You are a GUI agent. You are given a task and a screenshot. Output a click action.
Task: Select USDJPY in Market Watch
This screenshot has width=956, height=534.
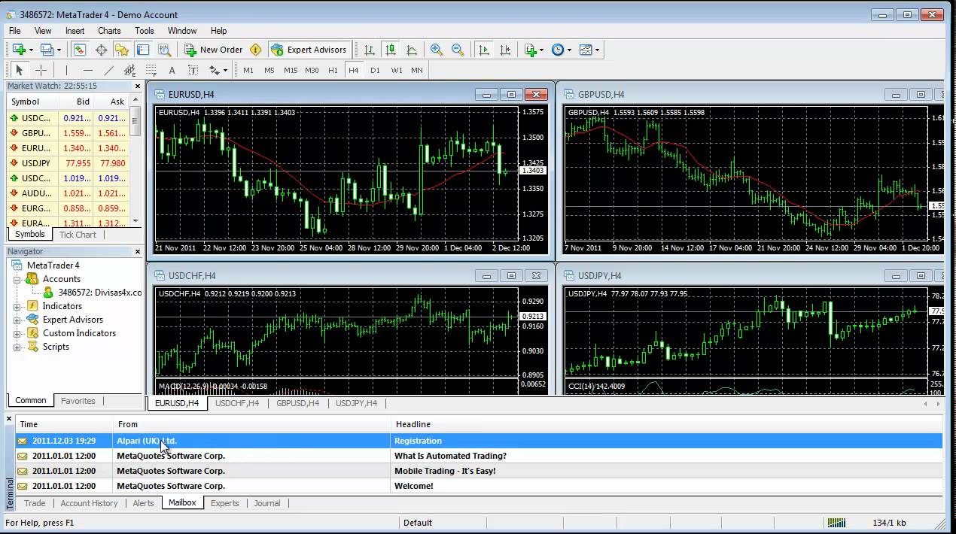tap(36, 163)
